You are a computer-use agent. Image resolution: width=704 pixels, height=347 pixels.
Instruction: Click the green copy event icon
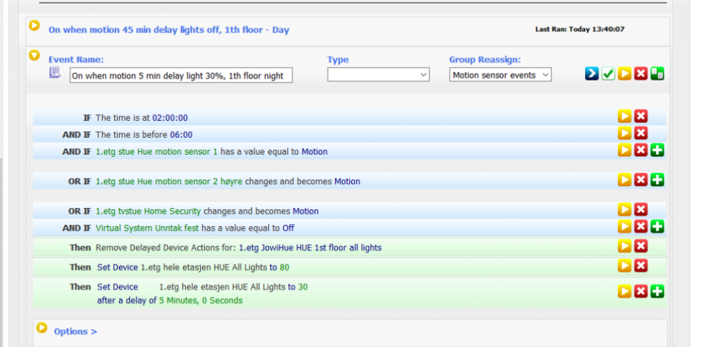[x=658, y=74]
